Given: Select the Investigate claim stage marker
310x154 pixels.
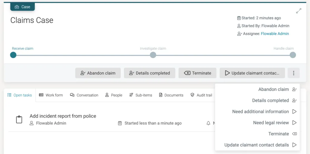Looking at the screenshot, I should click(153, 55).
